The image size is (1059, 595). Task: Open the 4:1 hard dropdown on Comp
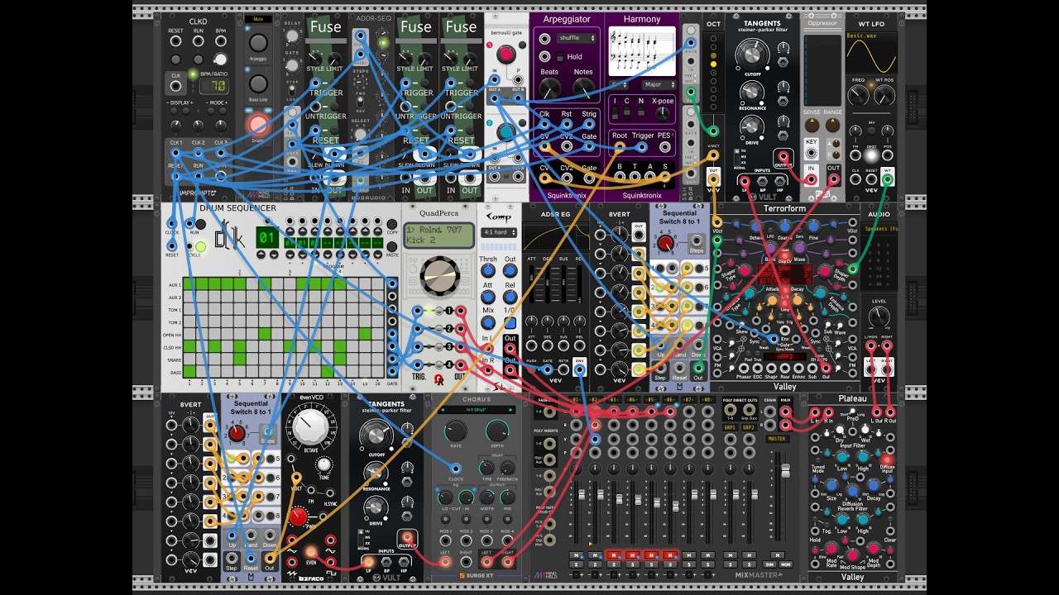500,232
